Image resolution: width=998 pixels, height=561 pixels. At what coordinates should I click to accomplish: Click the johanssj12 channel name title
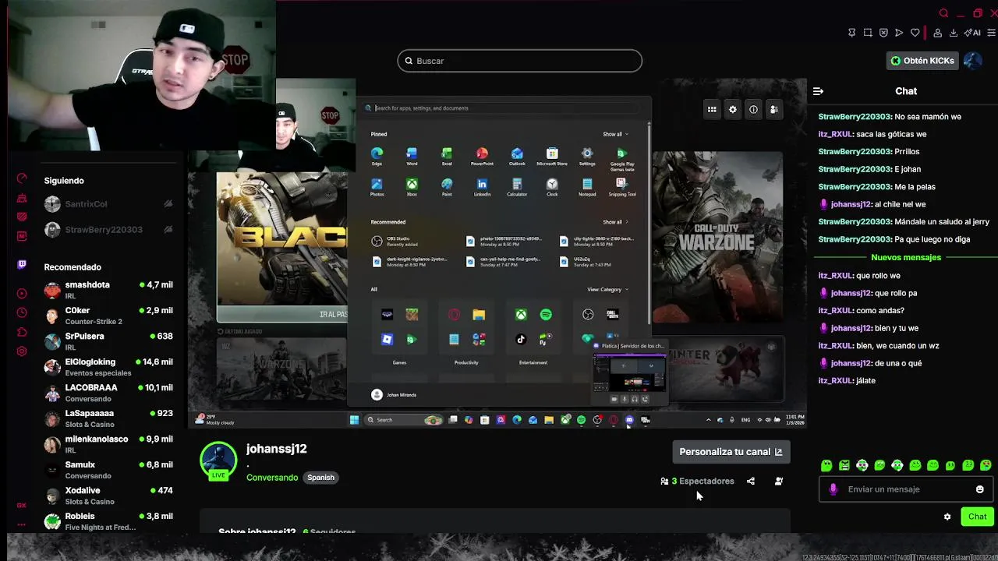[x=277, y=449]
